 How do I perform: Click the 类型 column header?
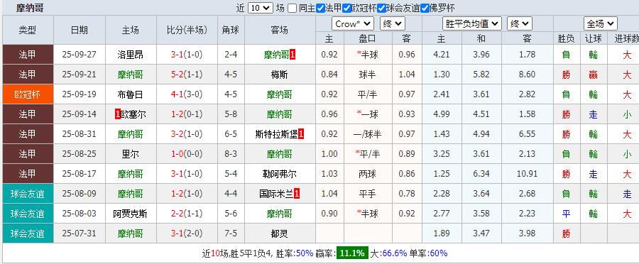pyautogui.click(x=28, y=30)
